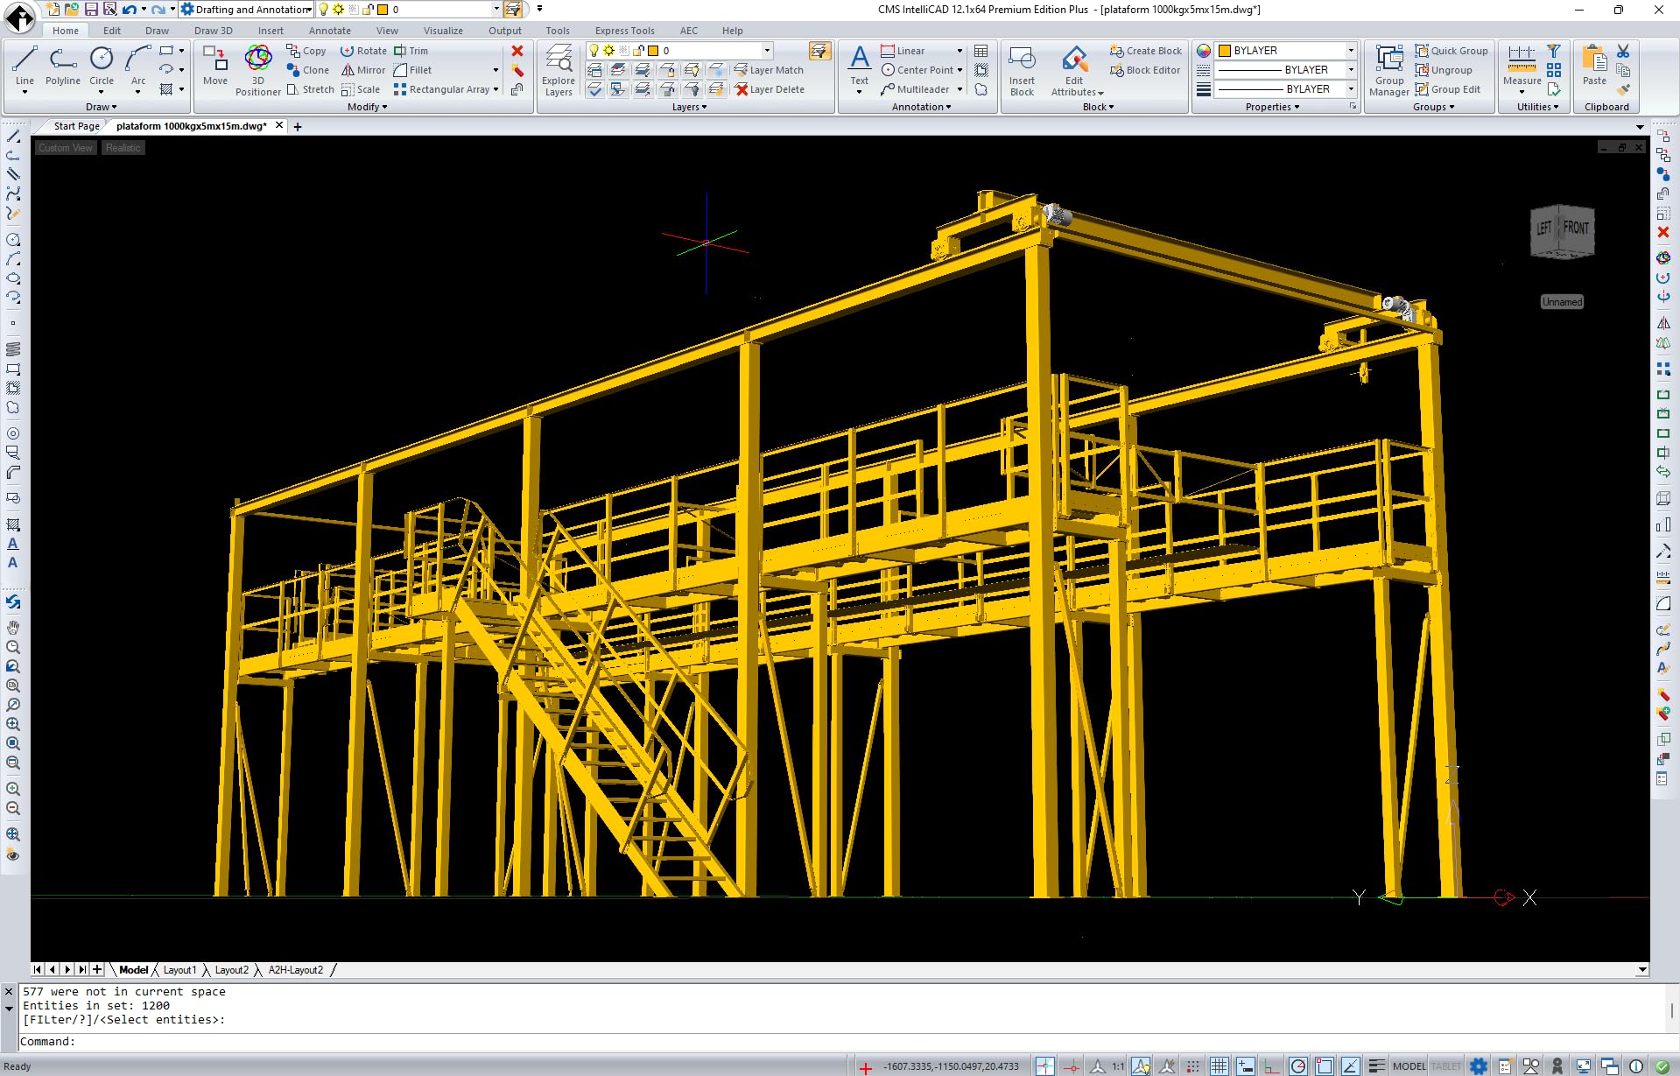Image resolution: width=1680 pixels, height=1076 pixels.
Task: Select the Stretch tool
Action: [x=310, y=89]
